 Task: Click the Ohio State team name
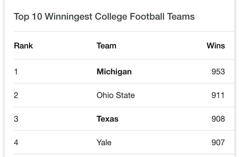click(x=116, y=95)
